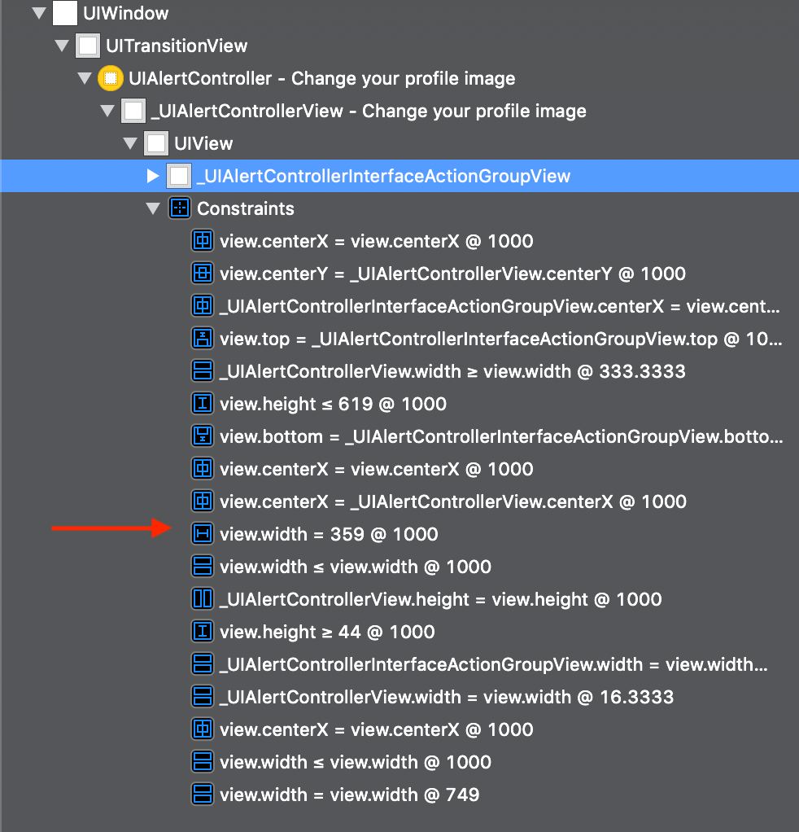This screenshot has height=832, width=799.
Task: Click the UIWindow view icon
Action: (65, 13)
